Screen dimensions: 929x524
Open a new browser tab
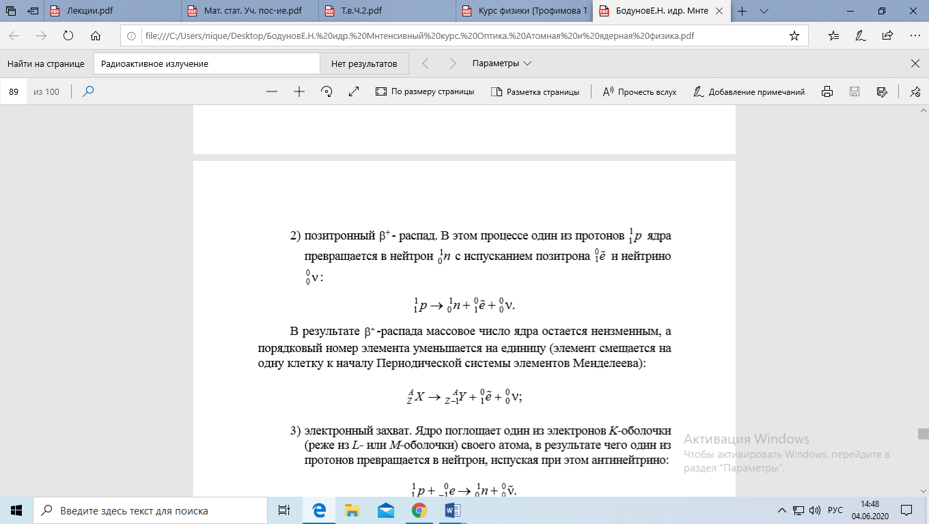point(743,11)
